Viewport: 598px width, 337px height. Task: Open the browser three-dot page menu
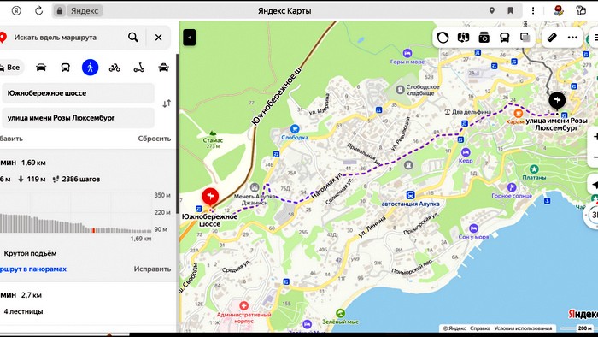click(x=533, y=10)
